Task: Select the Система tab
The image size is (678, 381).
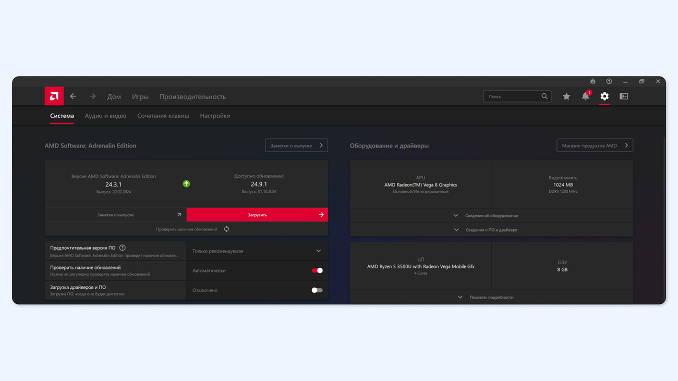Action: coord(62,116)
